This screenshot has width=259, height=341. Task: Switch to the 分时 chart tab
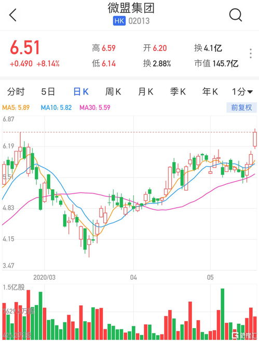point(16,91)
